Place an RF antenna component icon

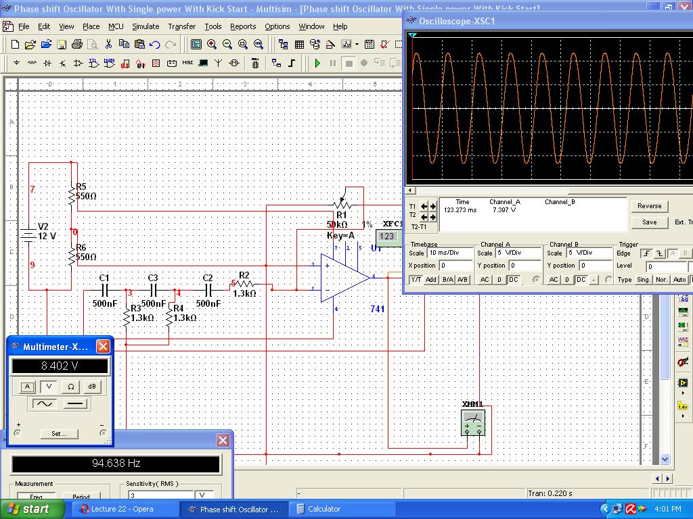[219, 63]
